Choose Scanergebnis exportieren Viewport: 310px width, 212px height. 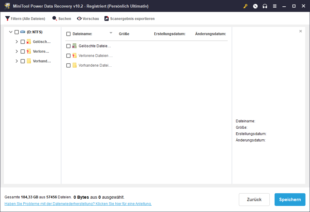coord(130,18)
